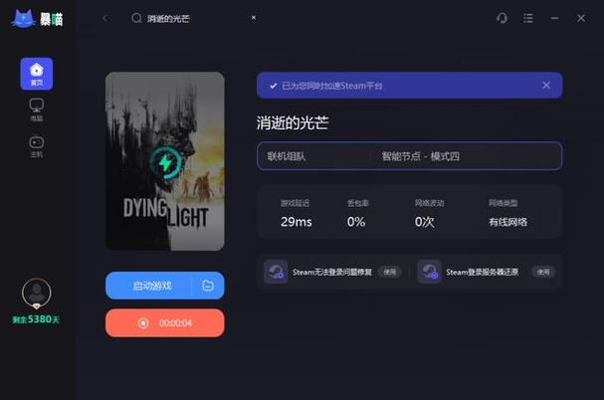Click the stop circle icon in red button
This screenshot has width=604, height=400.
[143, 323]
